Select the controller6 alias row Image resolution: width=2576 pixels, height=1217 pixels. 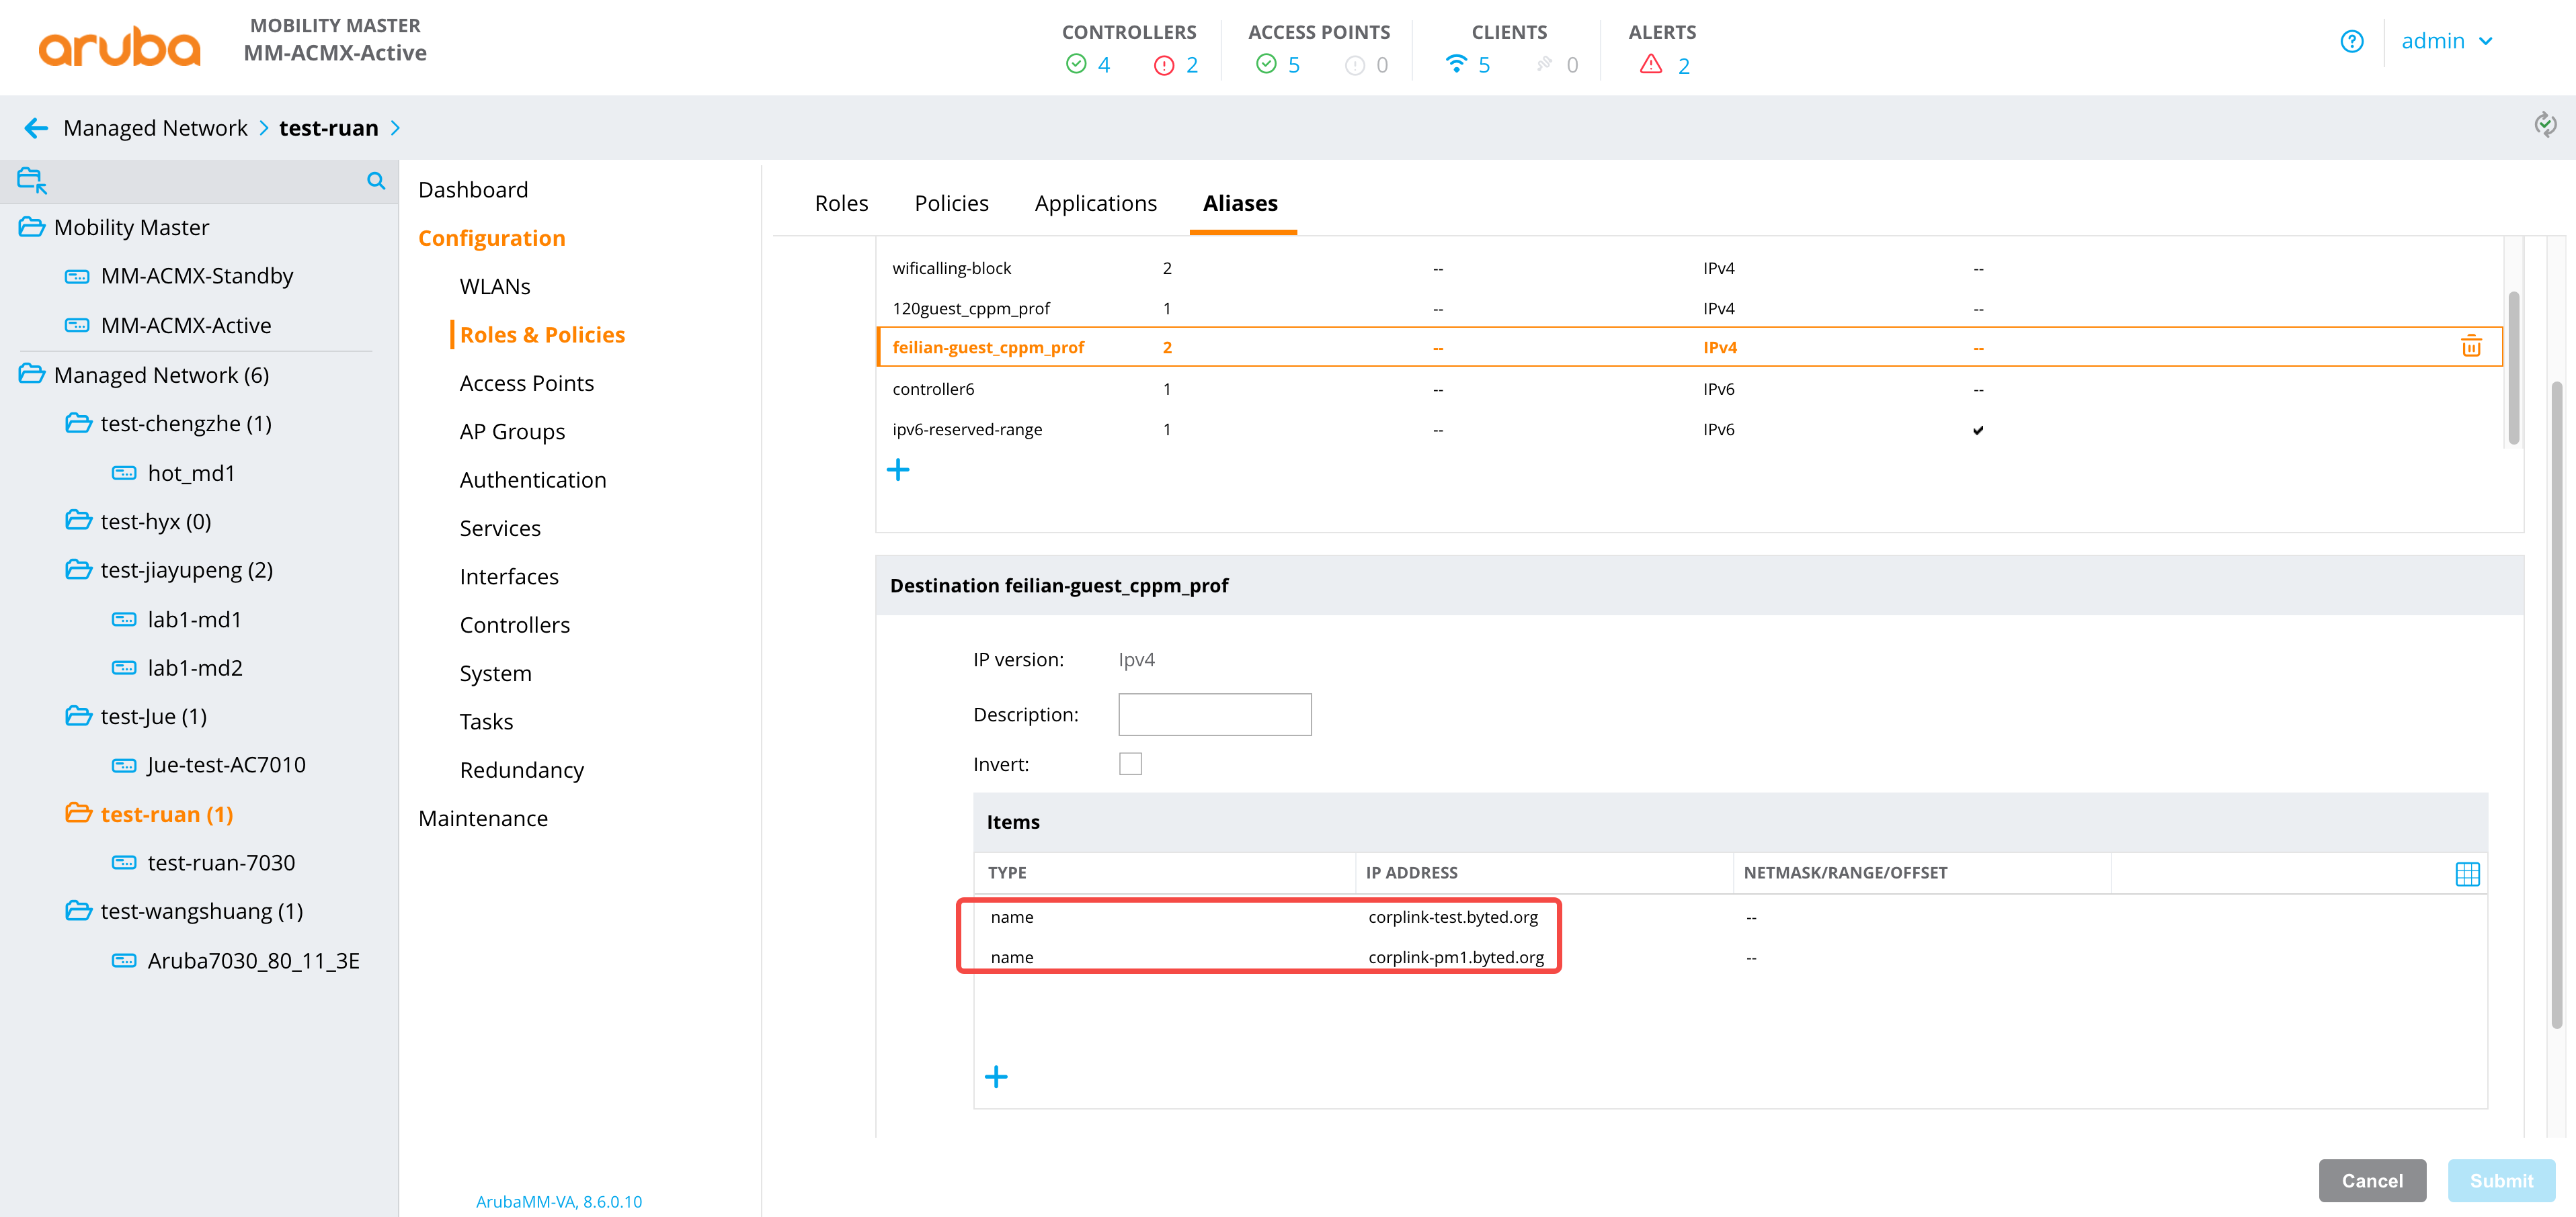1690,389
